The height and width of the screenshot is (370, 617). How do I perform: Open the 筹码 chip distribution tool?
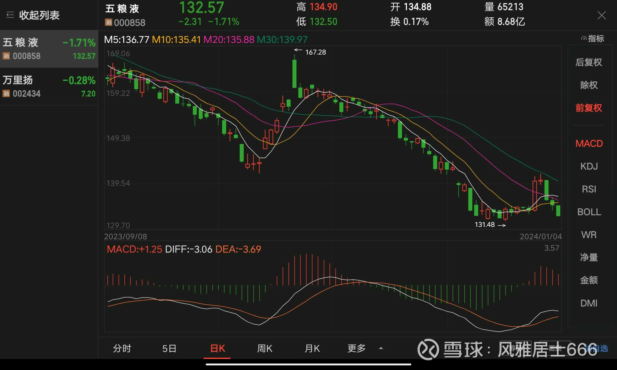tap(515, 348)
